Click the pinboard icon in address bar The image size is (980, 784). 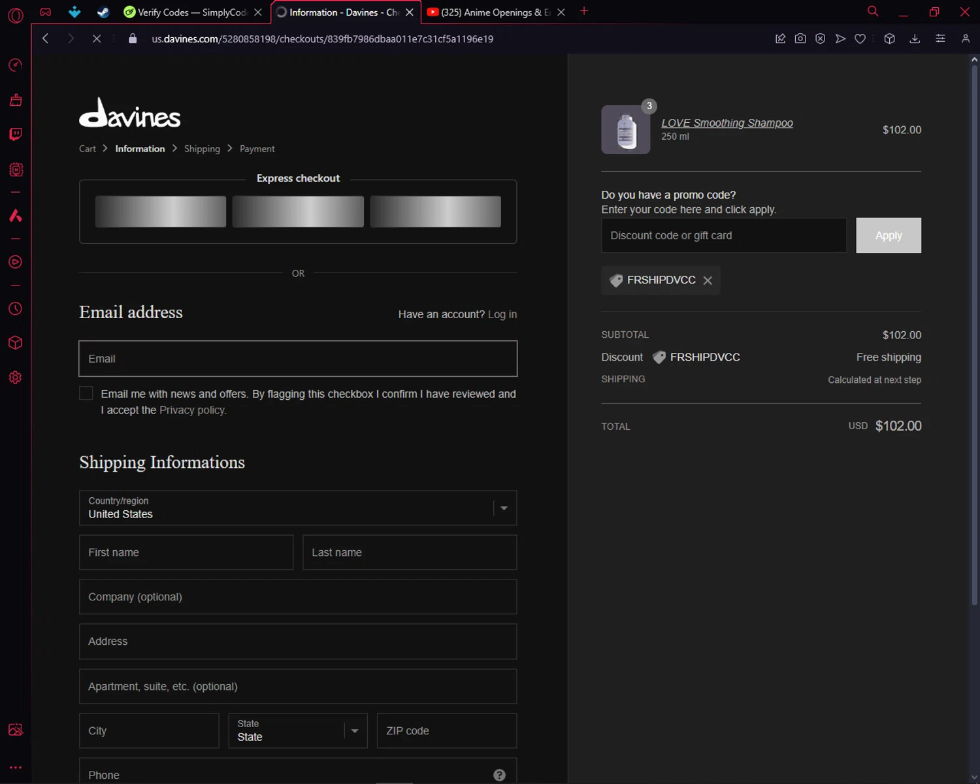click(x=780, y=39)
